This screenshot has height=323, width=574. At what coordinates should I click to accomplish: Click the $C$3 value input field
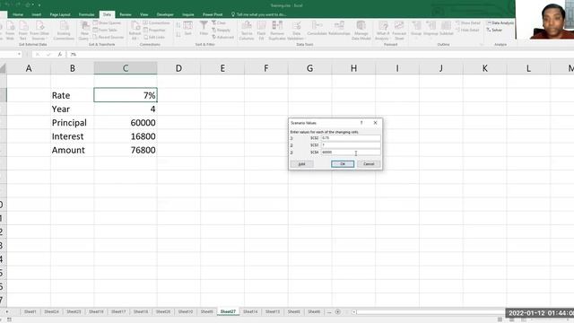pyautogui.click(x=351, y=145)
